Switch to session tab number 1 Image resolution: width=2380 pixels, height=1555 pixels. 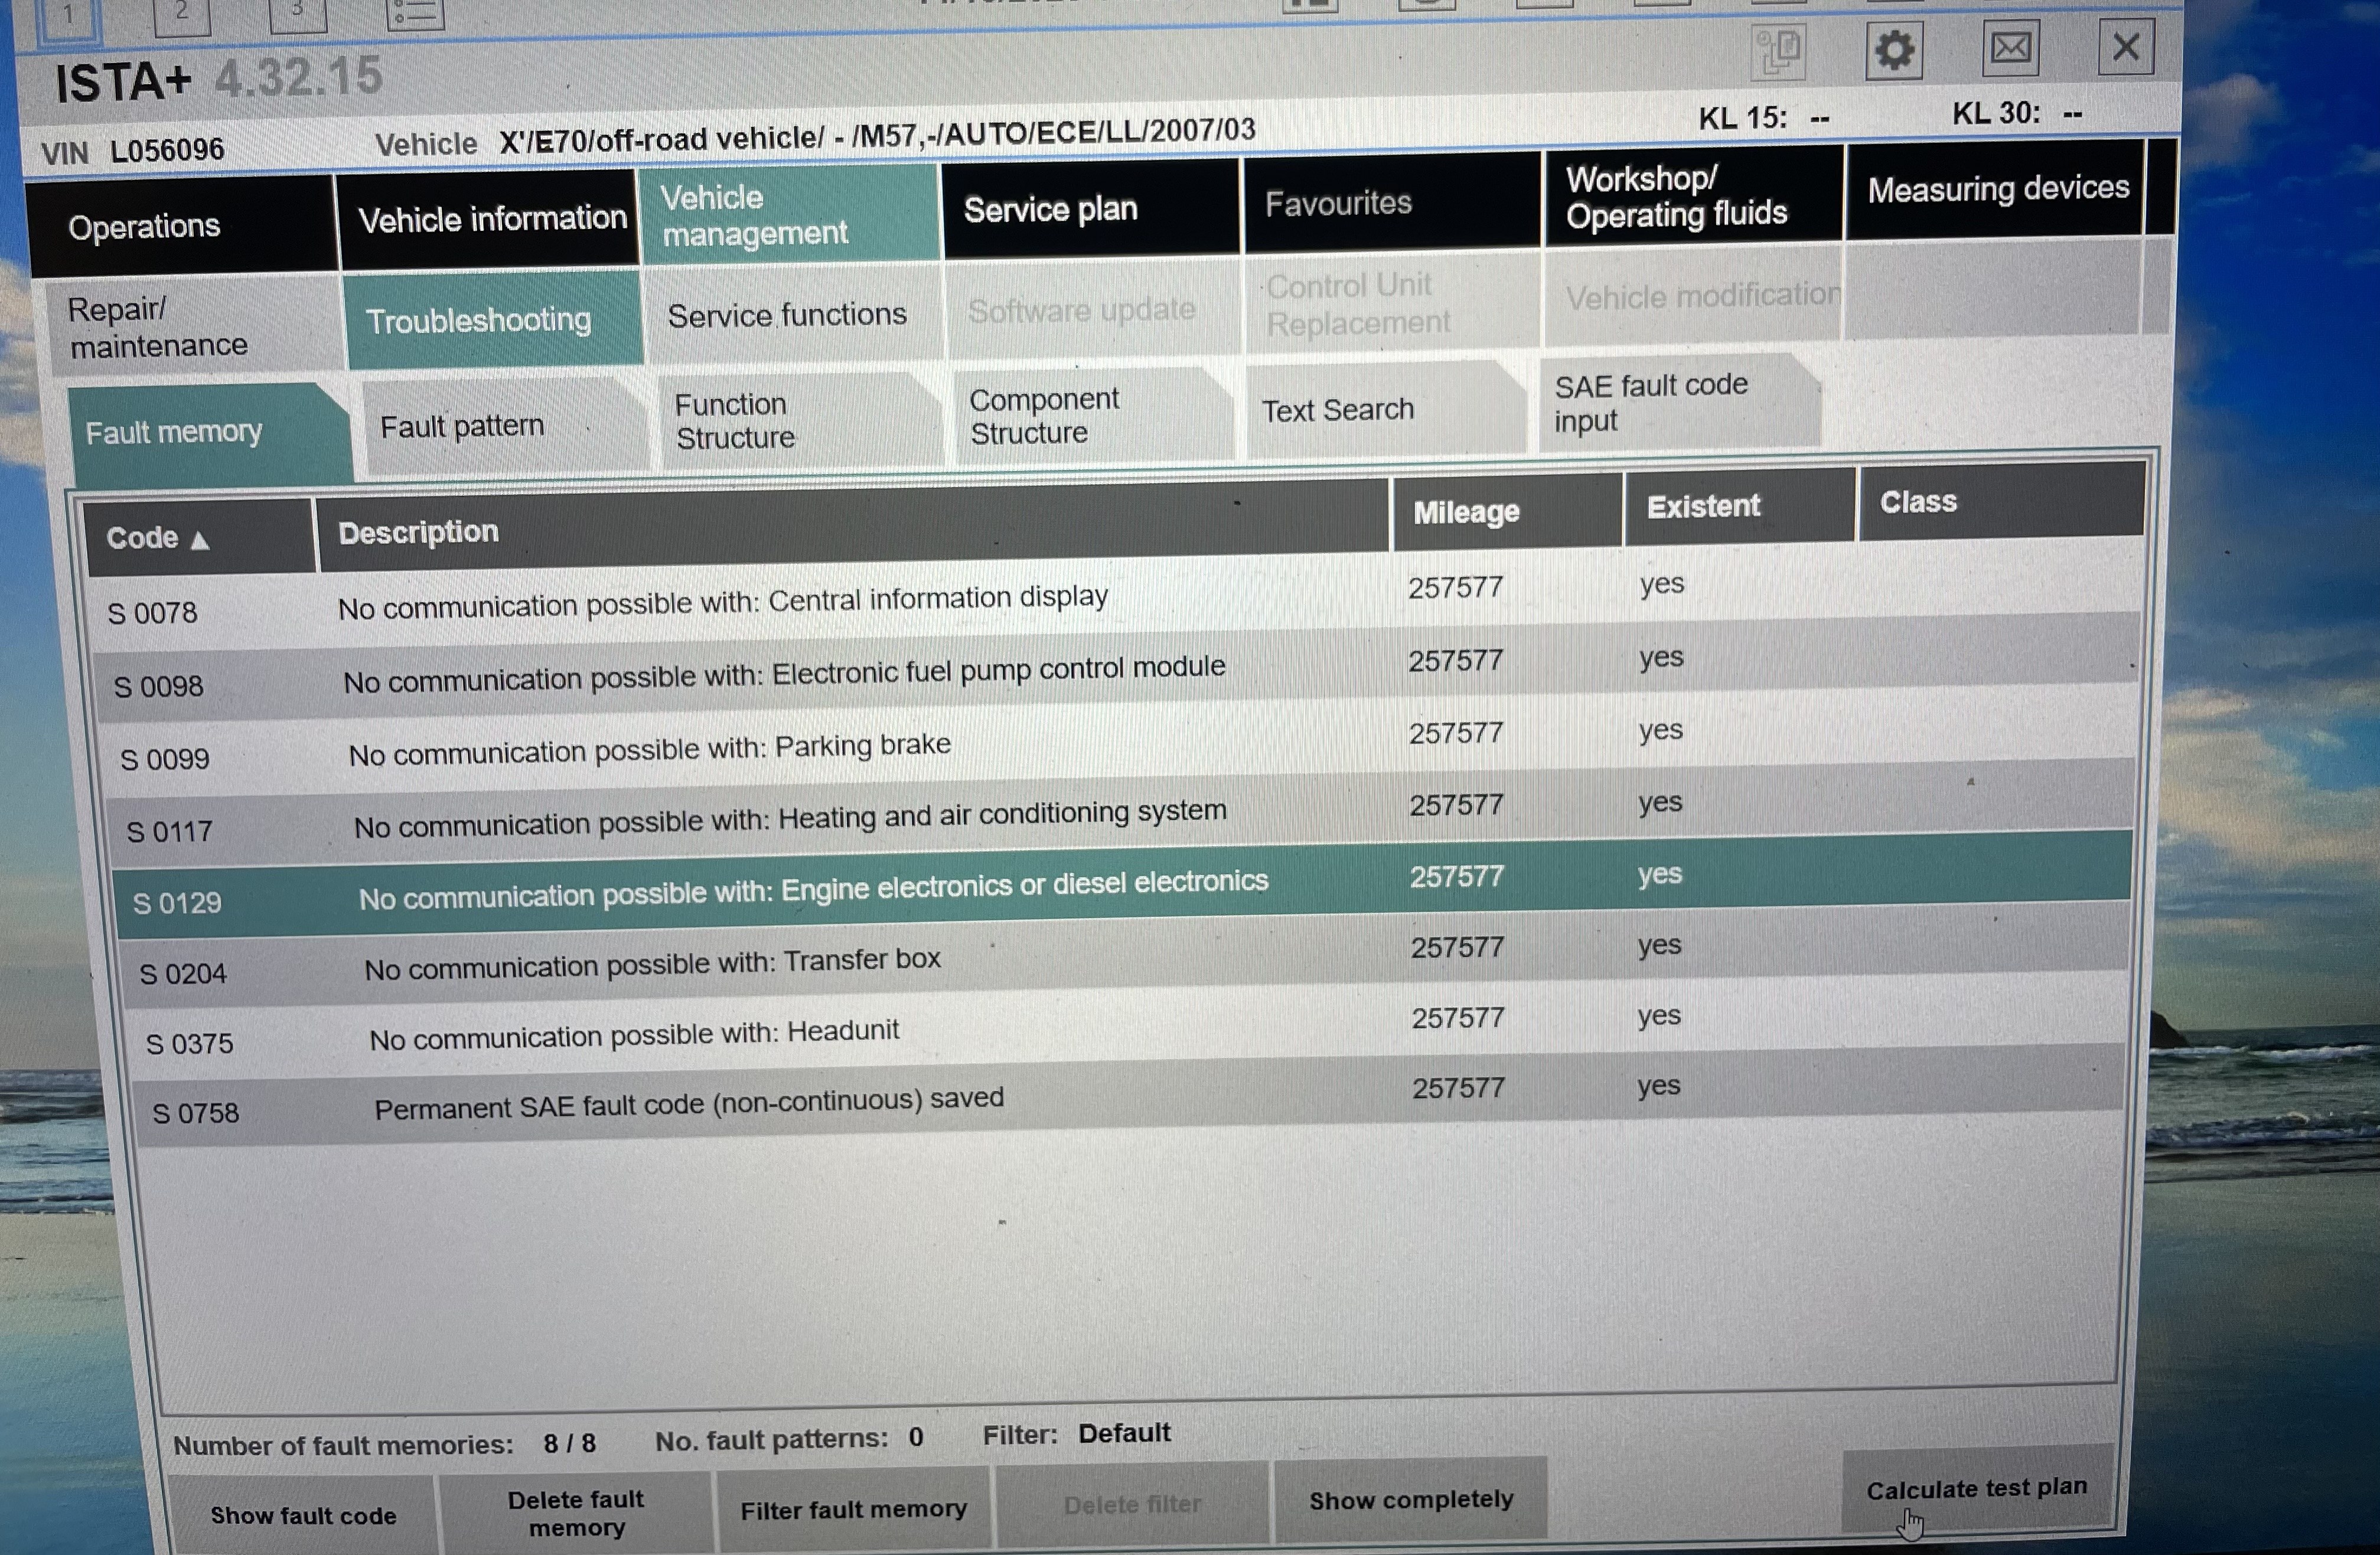(x=68, y=16)
